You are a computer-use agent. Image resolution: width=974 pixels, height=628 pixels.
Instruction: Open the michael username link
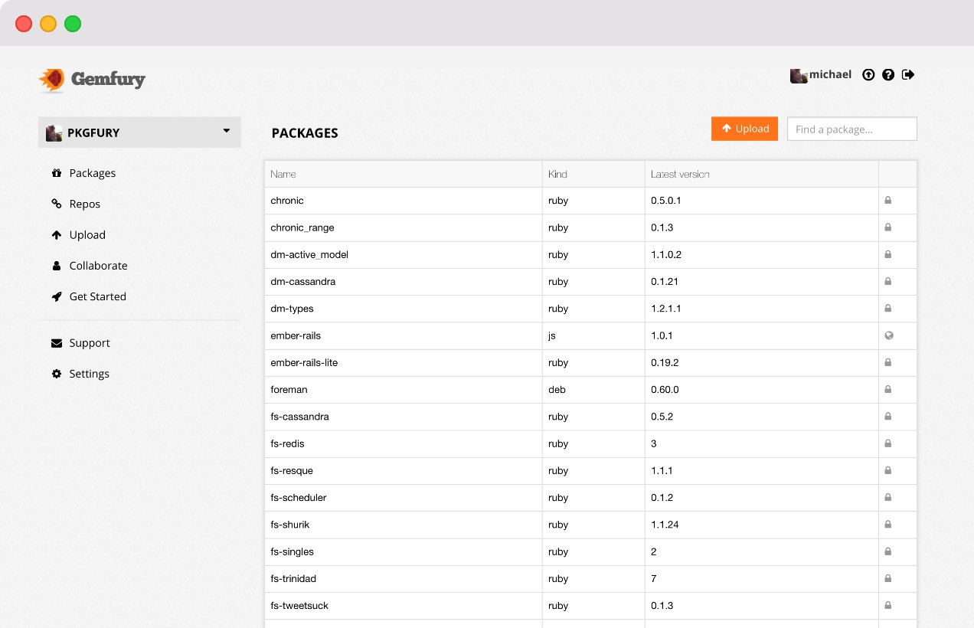pos(831,74)
